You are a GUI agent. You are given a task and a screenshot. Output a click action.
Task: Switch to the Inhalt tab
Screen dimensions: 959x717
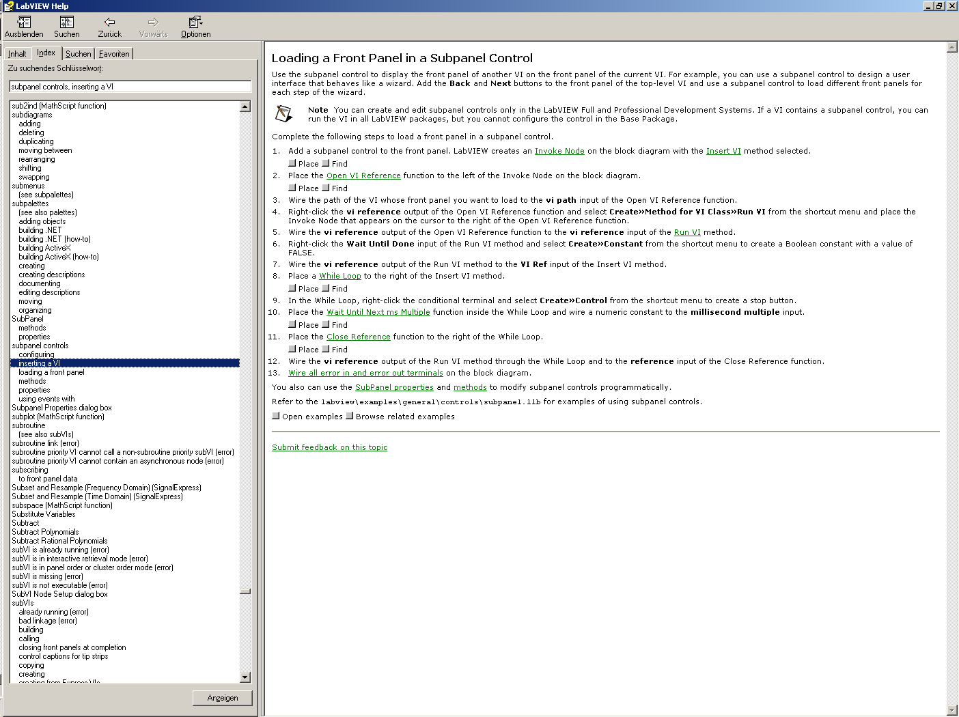17,54
